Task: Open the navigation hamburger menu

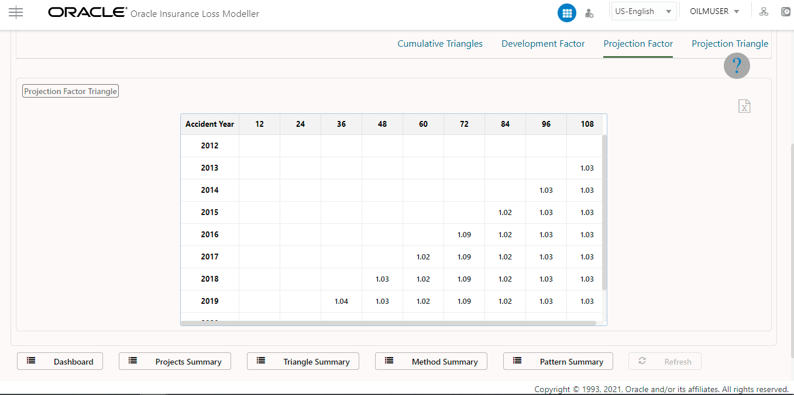Action: (16, 12)
